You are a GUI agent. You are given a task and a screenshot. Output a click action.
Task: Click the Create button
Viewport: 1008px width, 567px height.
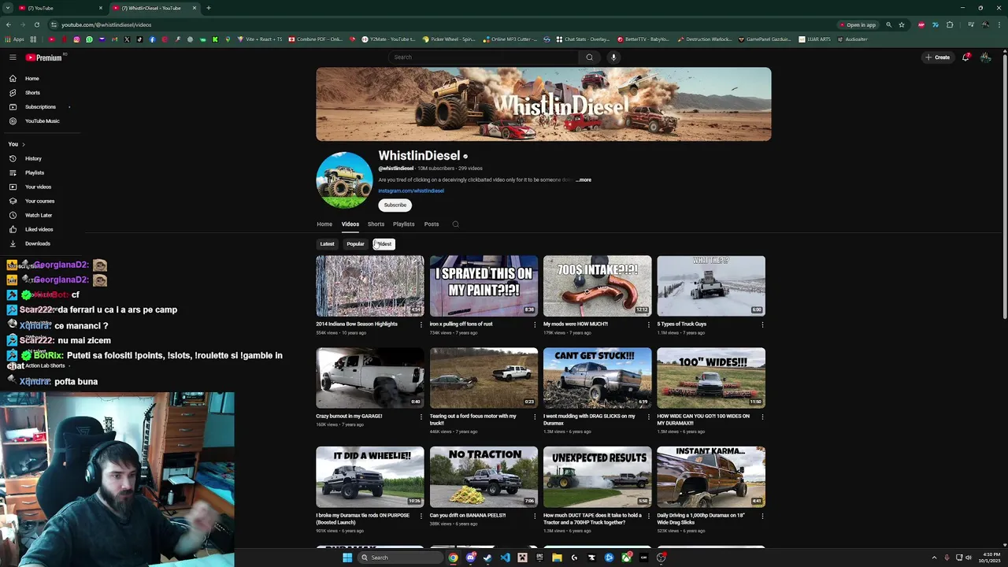(938, 57)
